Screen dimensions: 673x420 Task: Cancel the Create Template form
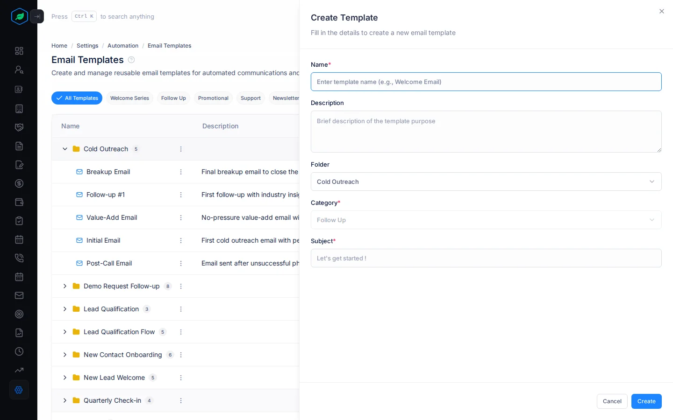[x=612, y=401]
